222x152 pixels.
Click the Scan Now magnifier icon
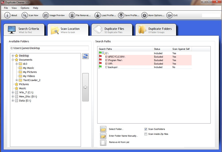pos(24,15)
